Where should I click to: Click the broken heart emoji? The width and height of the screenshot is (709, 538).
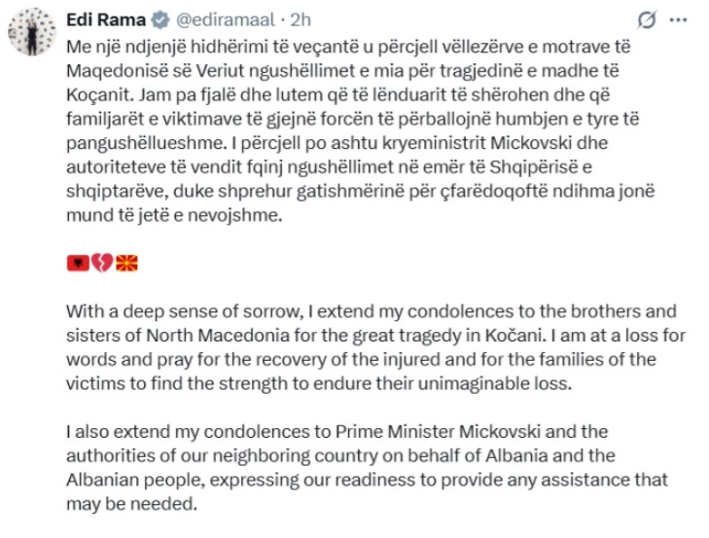(x=101, y=263)
